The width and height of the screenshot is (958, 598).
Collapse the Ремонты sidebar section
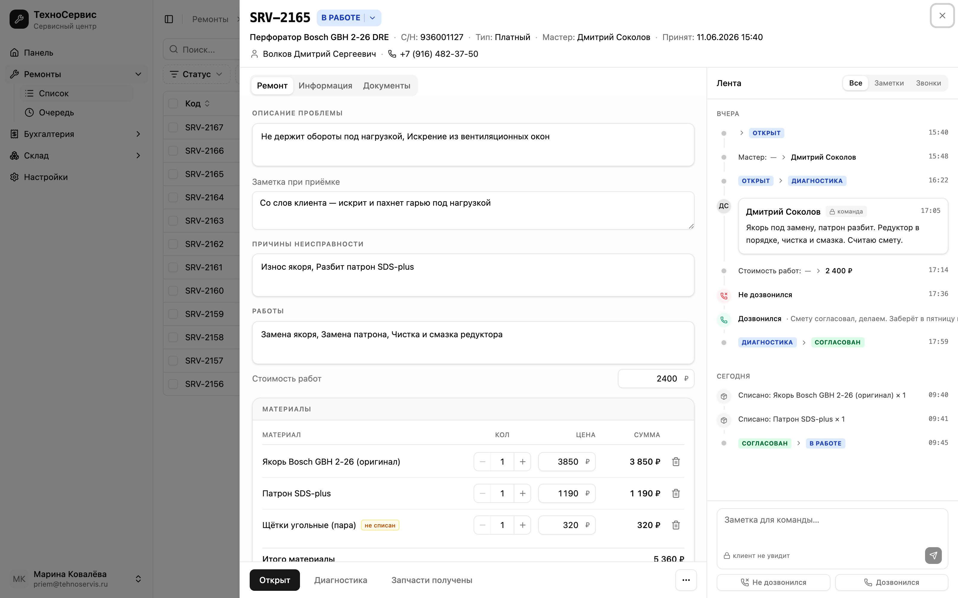(x=138, y=74)
